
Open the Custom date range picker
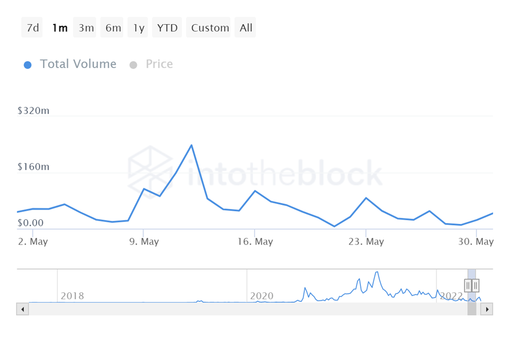pyautogui.click(x=210, y=28)
